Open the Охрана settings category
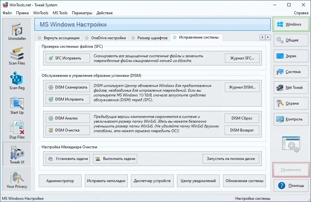311x202 pixels. [291, 103]
